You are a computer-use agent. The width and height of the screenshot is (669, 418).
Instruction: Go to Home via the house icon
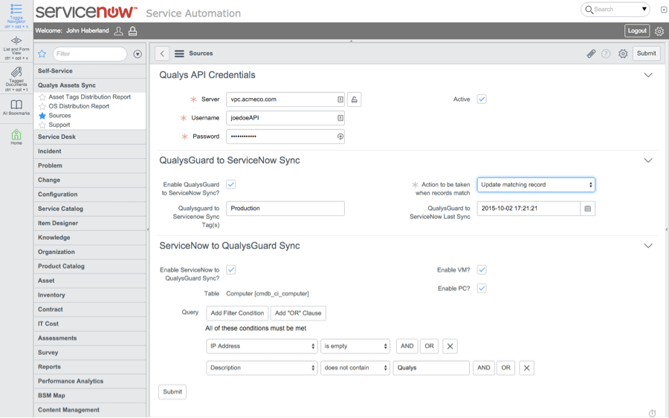click(x=16, y=134)
